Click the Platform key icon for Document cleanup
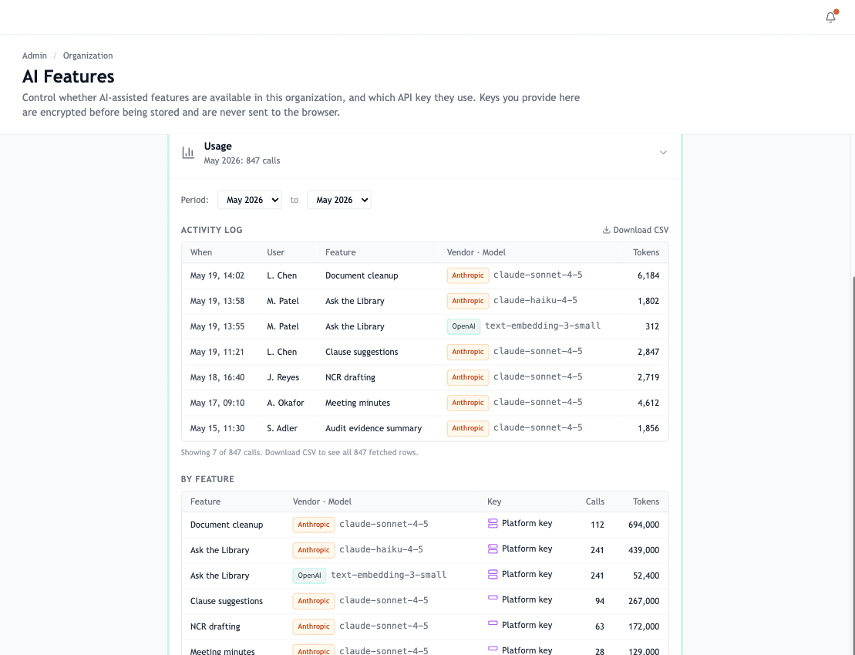 [493, 523]
